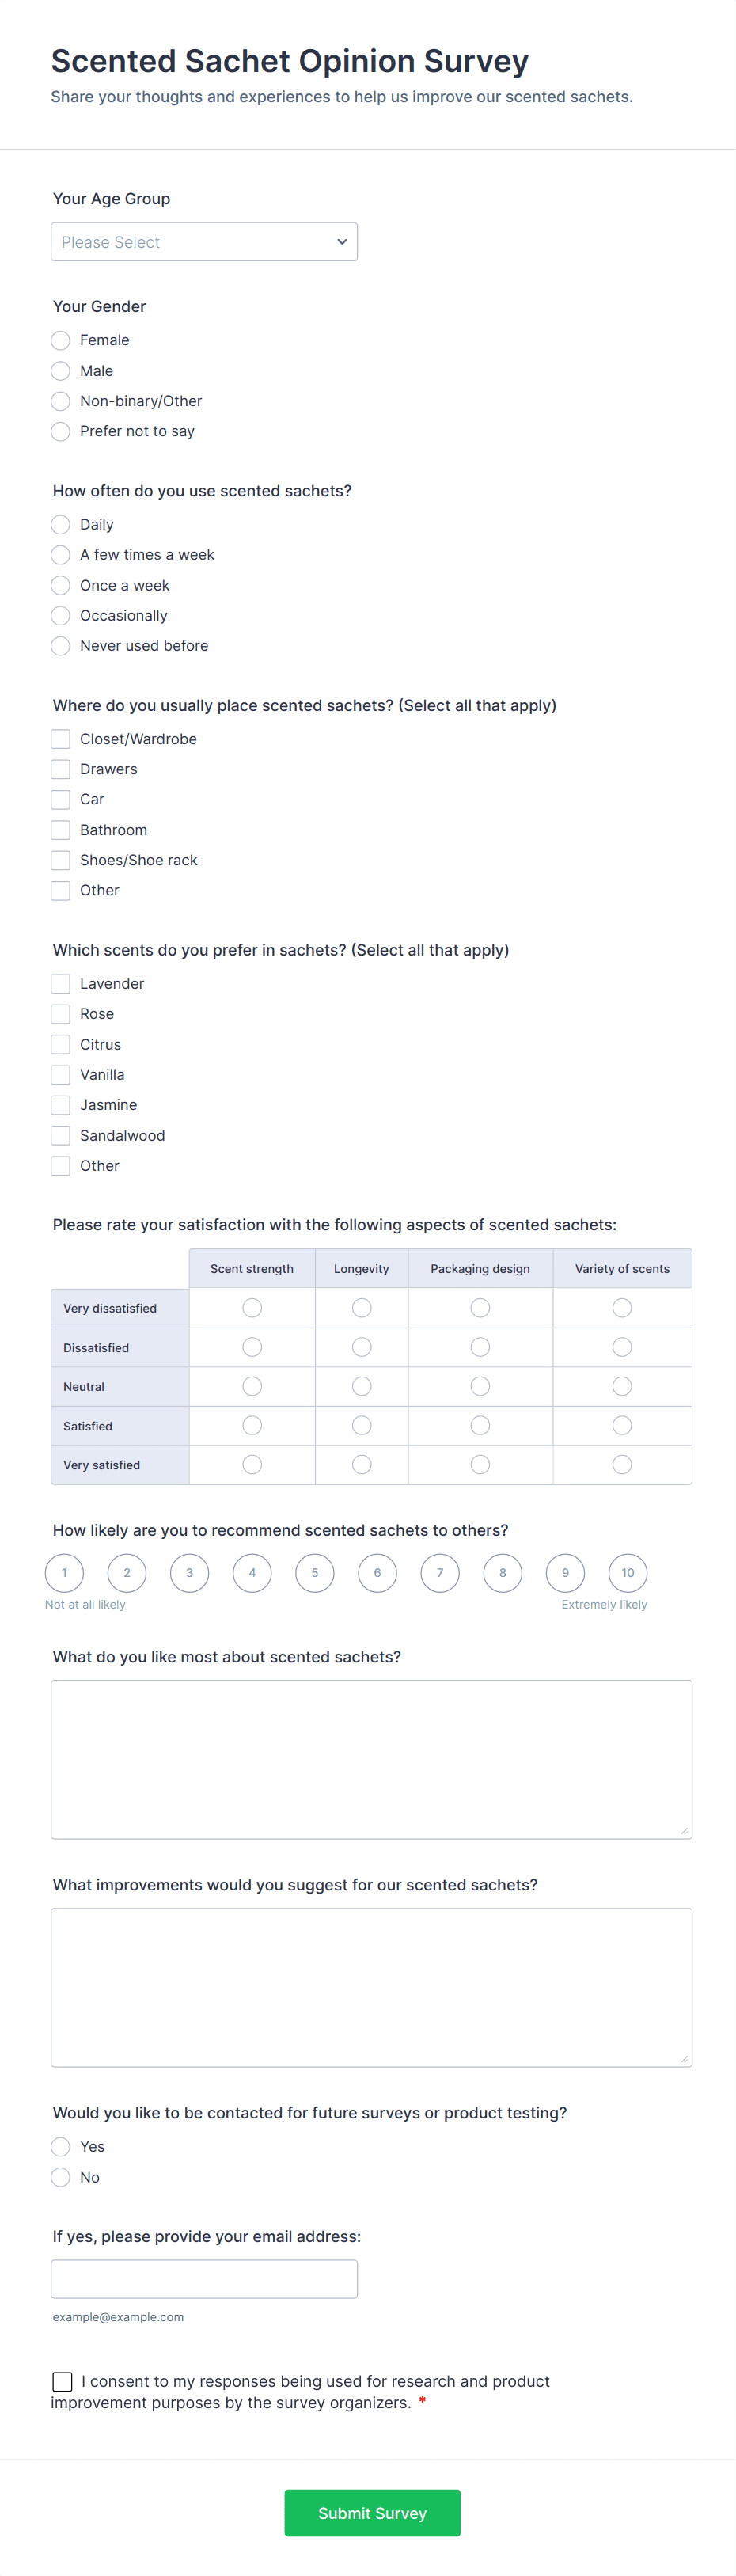Mark Satisfied for Variety of scents
736x2576 pixels.
click(x=622, y=1425)
